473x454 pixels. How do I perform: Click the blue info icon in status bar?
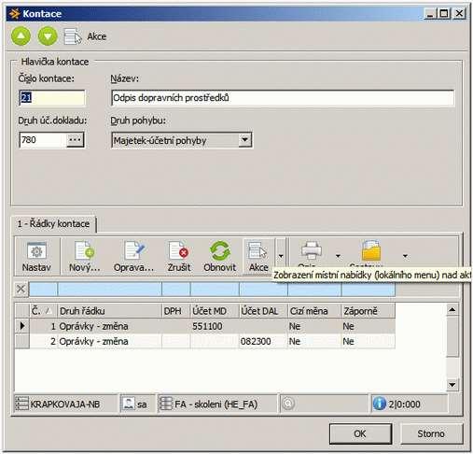pyautogui.click(x=380, y=404)
